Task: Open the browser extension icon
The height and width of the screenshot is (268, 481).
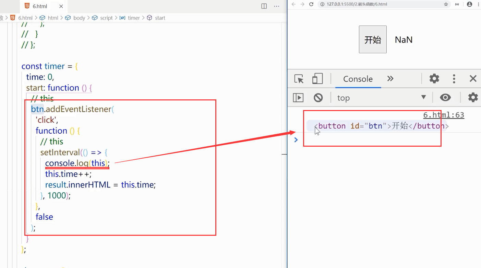Action: 457,4
